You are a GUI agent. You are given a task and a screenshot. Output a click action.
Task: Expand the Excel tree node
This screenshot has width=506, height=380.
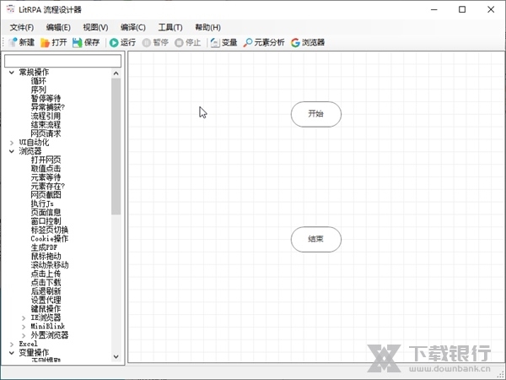pos(12,345)
